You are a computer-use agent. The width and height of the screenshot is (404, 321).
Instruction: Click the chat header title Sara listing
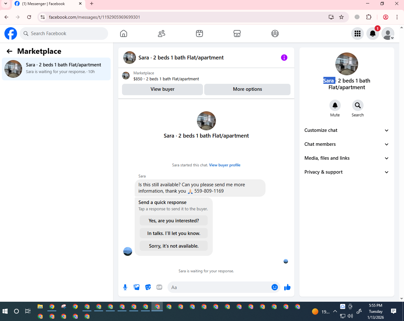181,58
